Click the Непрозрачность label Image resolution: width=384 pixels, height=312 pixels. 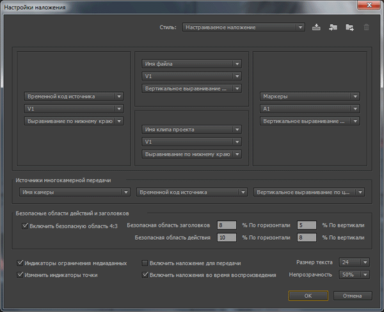coord(310,274)
